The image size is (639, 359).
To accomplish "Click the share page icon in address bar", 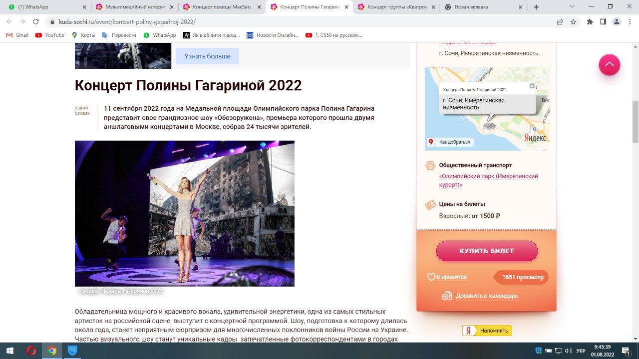I will click(x=560, y=22).
